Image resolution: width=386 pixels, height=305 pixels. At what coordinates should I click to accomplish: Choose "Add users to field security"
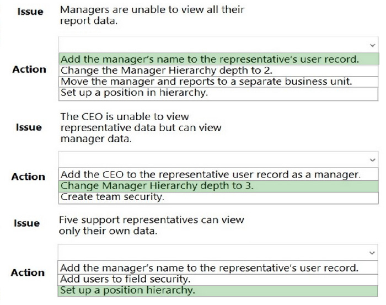tap(218, 280)
